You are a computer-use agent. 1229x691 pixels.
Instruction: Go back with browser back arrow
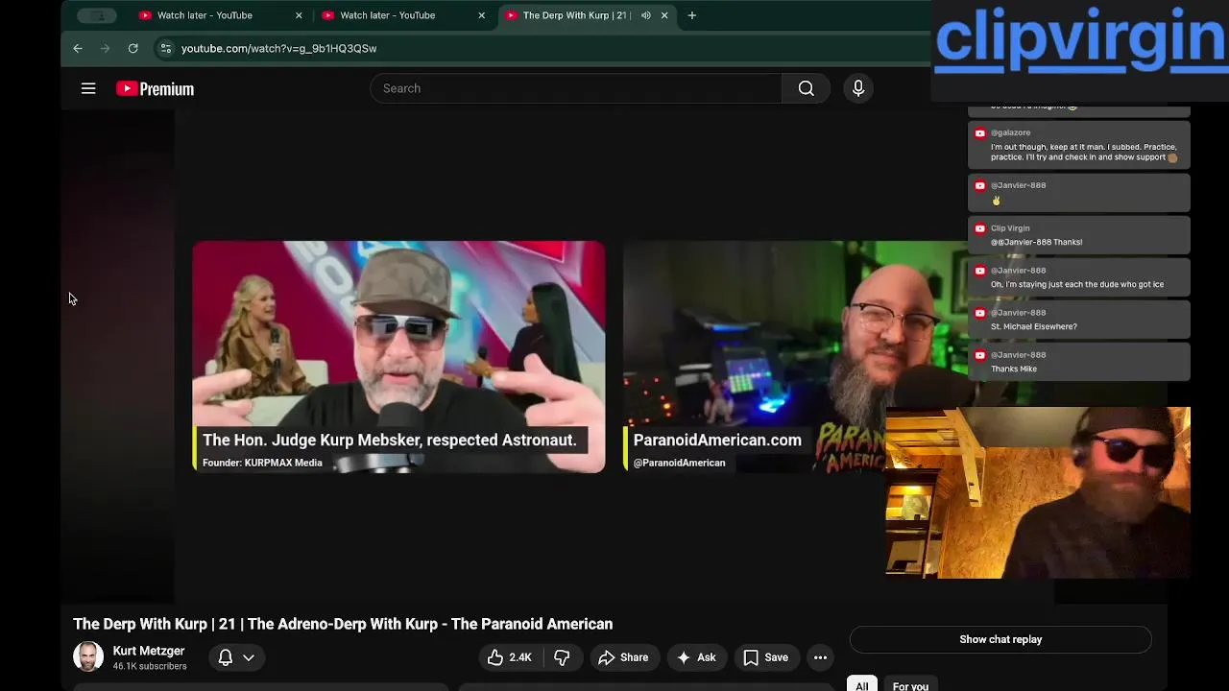tap(78, 48)
